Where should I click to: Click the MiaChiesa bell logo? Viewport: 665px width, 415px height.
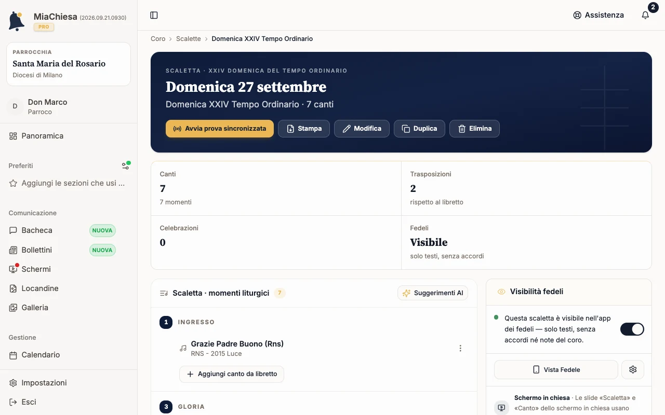pos(17,21)
